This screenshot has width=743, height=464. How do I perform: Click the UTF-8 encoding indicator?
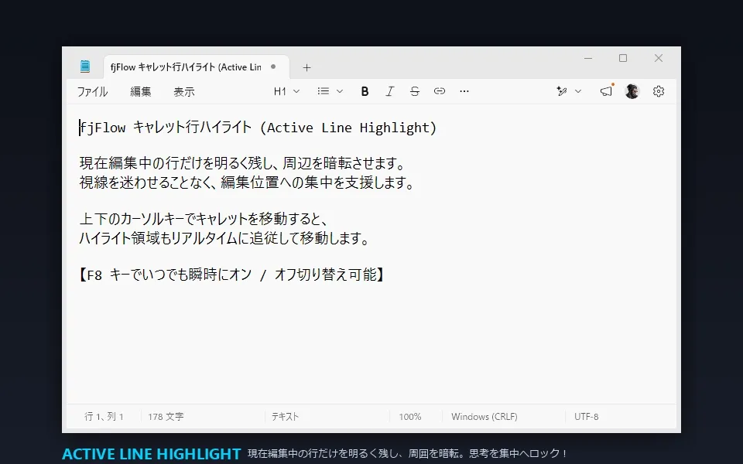pyautogui.click(x=586, y=417)
